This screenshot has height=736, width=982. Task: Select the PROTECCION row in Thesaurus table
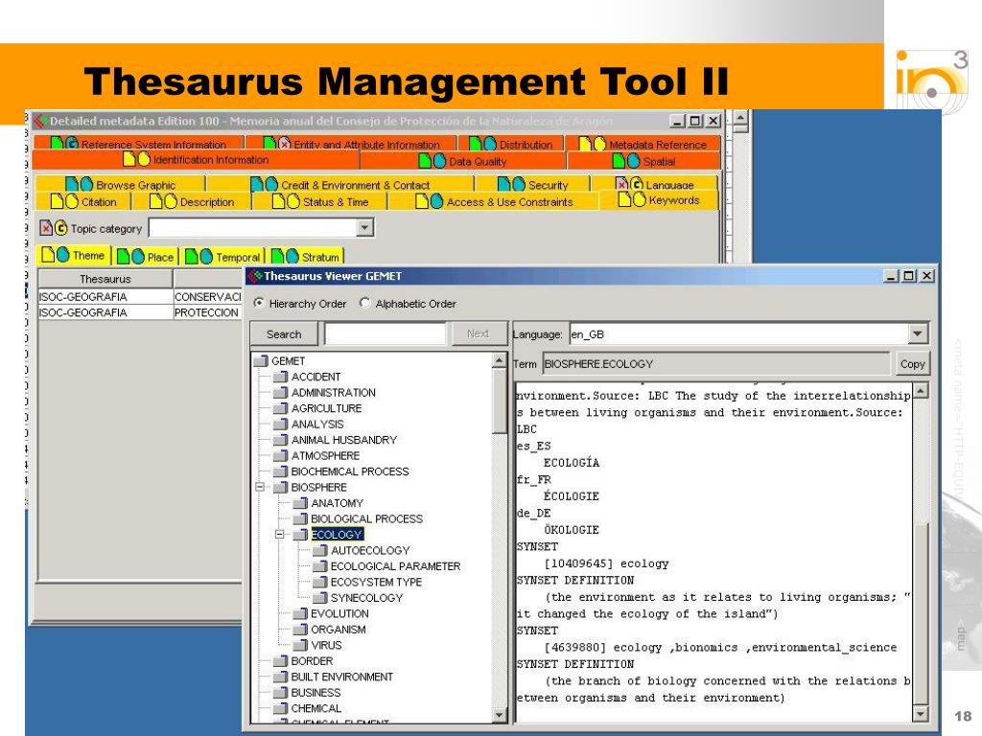(x=140, y=312)
